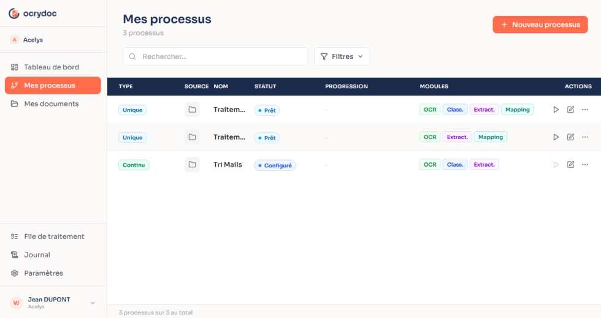
Task: Focus the Rechercher search field
Action: pos(215,56)
